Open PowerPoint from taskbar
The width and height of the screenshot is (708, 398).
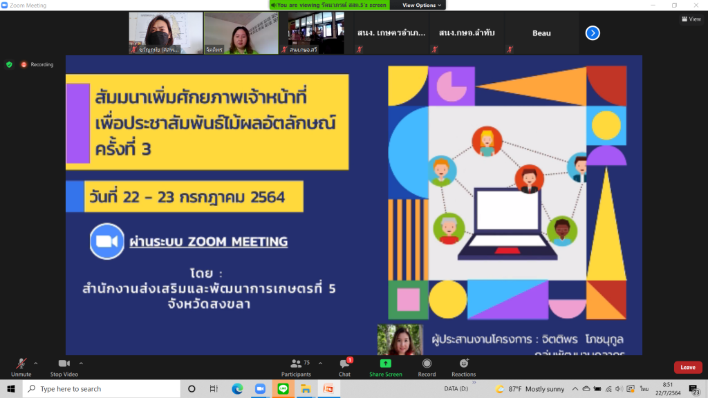(328, 388)
